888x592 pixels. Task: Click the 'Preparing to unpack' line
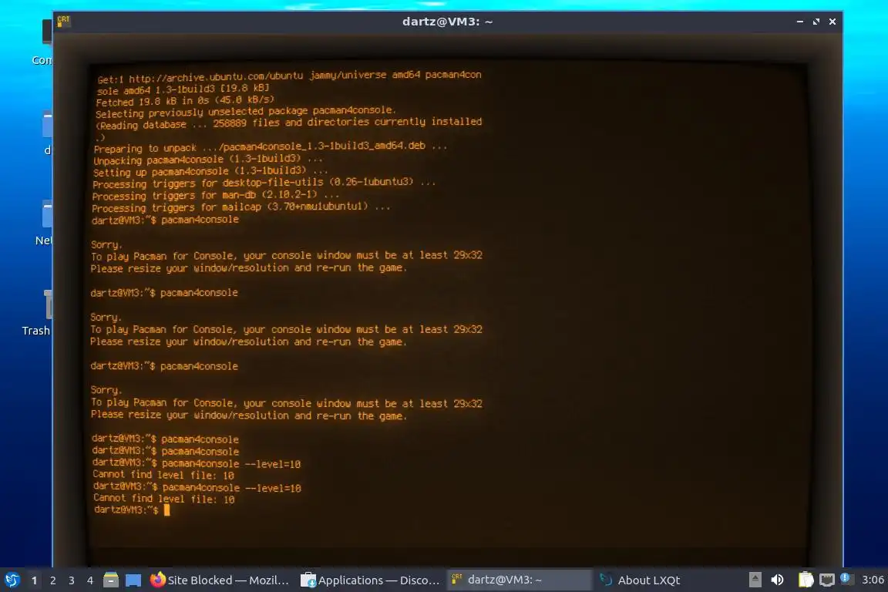(270, 147)
